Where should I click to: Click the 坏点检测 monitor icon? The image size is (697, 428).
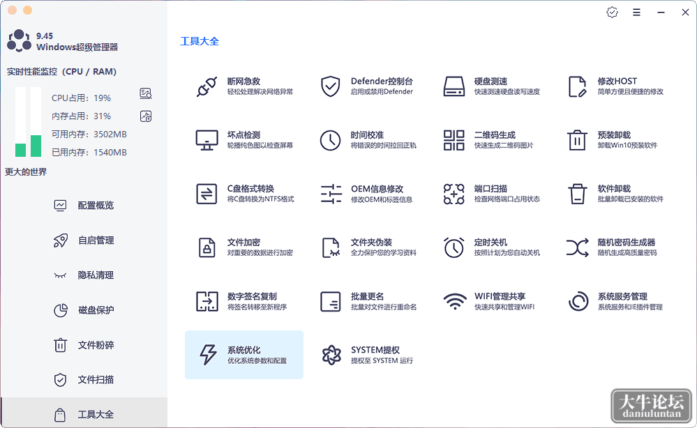coord(207,140)
